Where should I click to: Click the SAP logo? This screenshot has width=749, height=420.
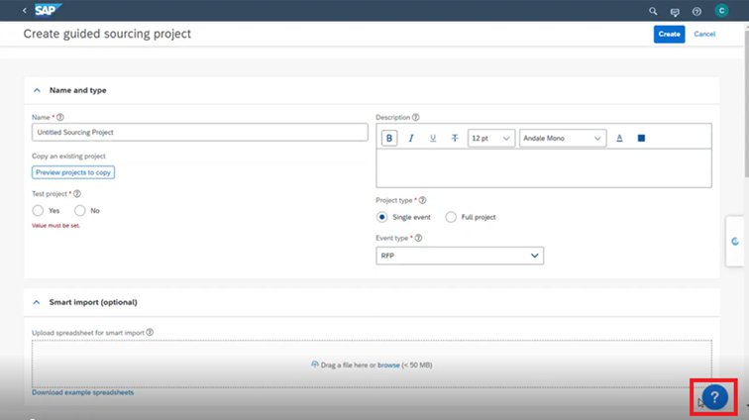pyautogui.click(x=48, y=10)
